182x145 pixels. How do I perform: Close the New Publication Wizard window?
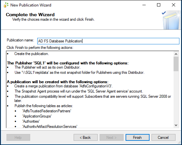(x=173, y=5)
